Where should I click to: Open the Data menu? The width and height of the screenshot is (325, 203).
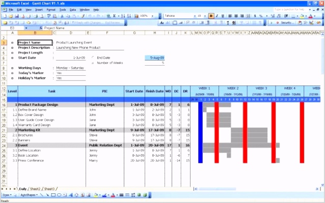pos(72,10)
